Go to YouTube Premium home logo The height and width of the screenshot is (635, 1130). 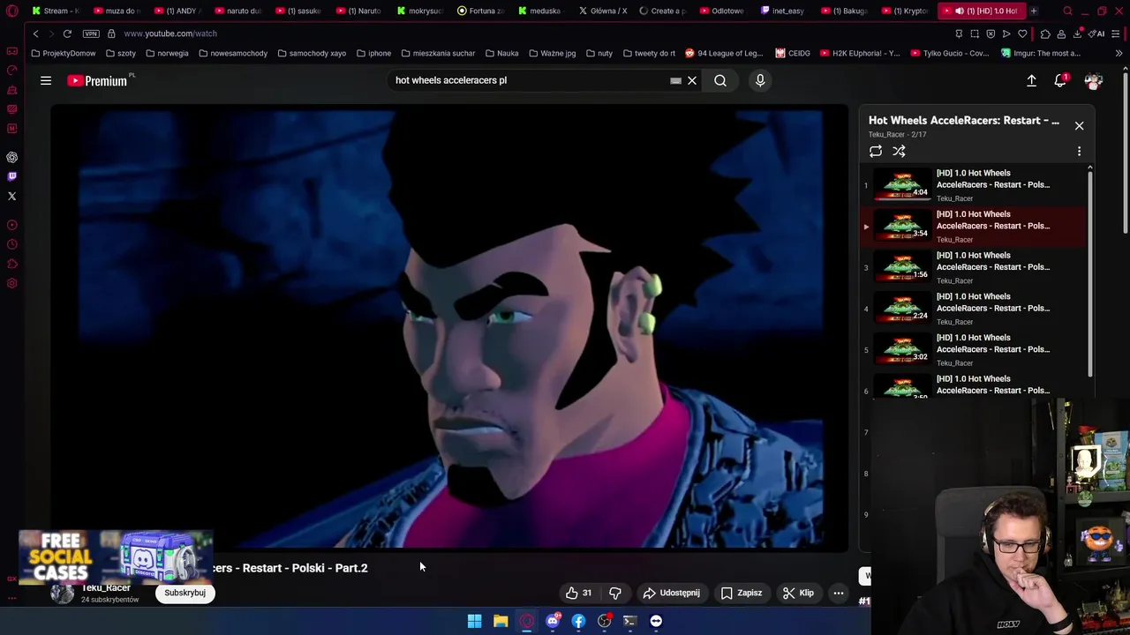coord(99,80)
